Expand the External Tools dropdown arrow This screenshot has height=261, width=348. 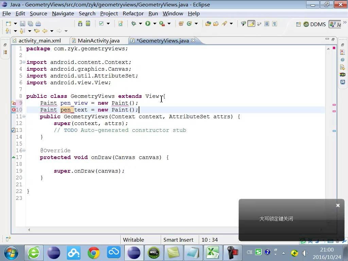(169, 23)
